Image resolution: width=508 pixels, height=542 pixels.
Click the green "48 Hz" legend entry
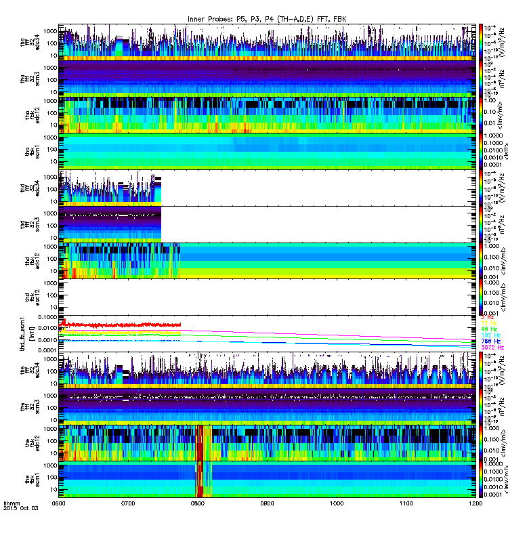489,329
